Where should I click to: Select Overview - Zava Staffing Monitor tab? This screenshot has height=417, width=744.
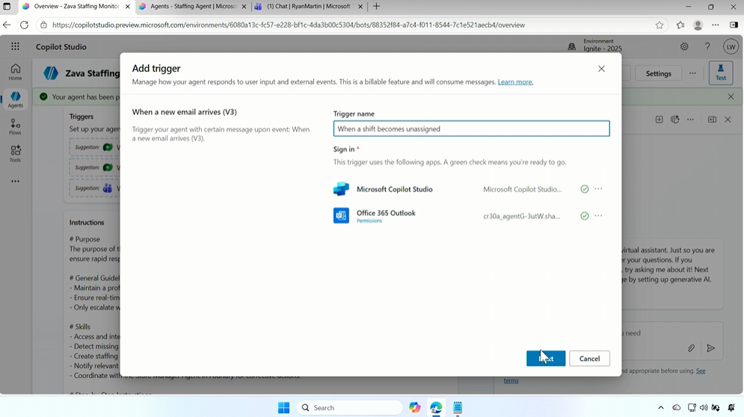[x=76, y=7]
